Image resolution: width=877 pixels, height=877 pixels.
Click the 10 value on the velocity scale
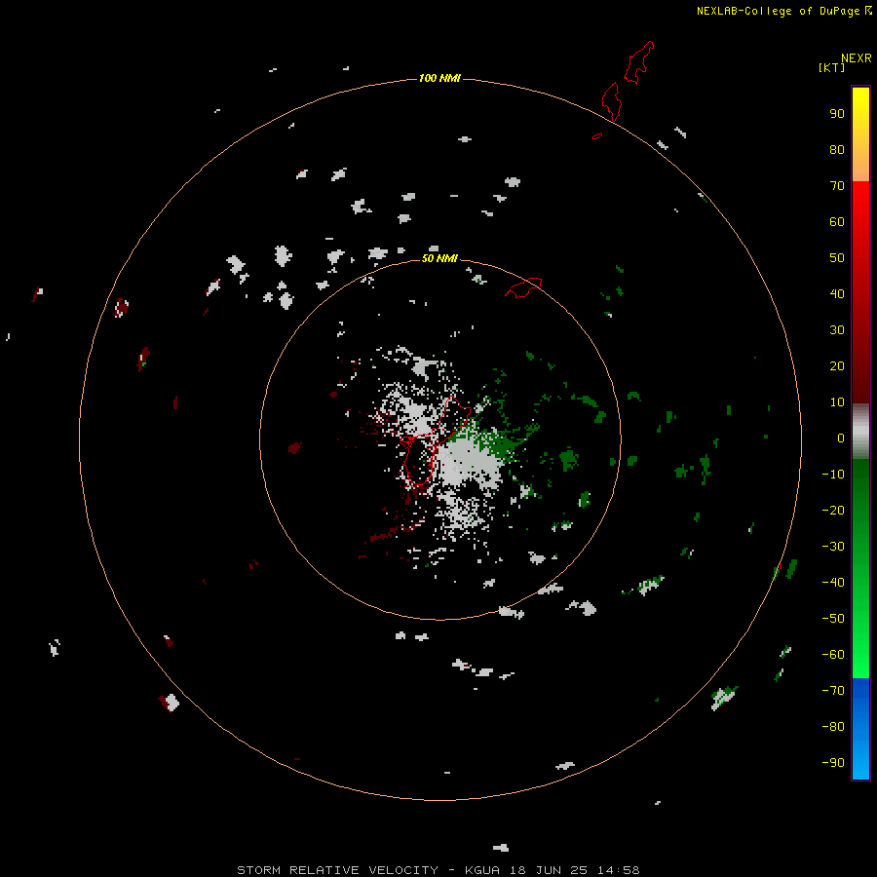tap(837, 402)
